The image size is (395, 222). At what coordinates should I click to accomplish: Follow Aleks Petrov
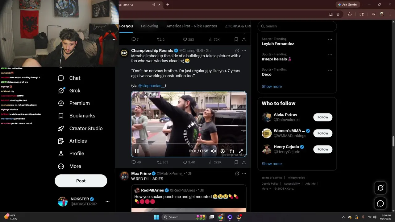tap(323, 117)
